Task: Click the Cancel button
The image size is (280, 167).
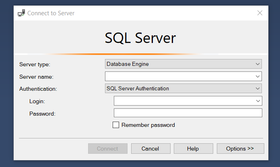Action: coord(151,149)
